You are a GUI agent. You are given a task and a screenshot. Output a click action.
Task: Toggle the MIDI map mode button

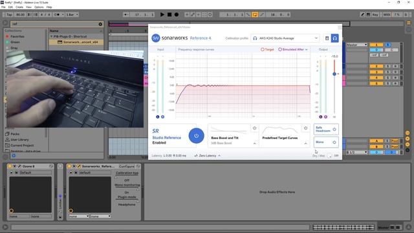[387, 14]
